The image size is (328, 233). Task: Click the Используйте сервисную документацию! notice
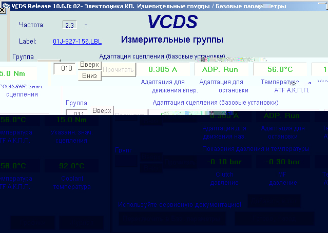[180, 204]
